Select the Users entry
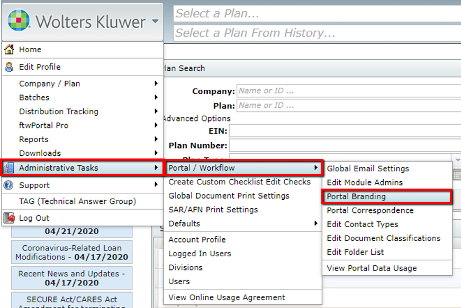Screen dimensions: 461x308 tap(243, 281)
